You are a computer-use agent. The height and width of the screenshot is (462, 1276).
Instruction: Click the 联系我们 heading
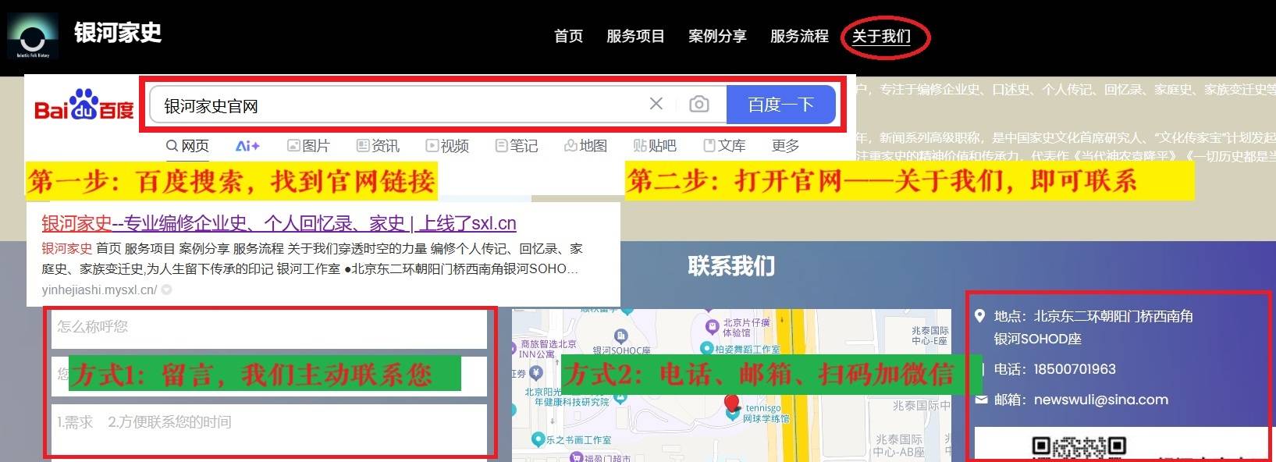731,267
